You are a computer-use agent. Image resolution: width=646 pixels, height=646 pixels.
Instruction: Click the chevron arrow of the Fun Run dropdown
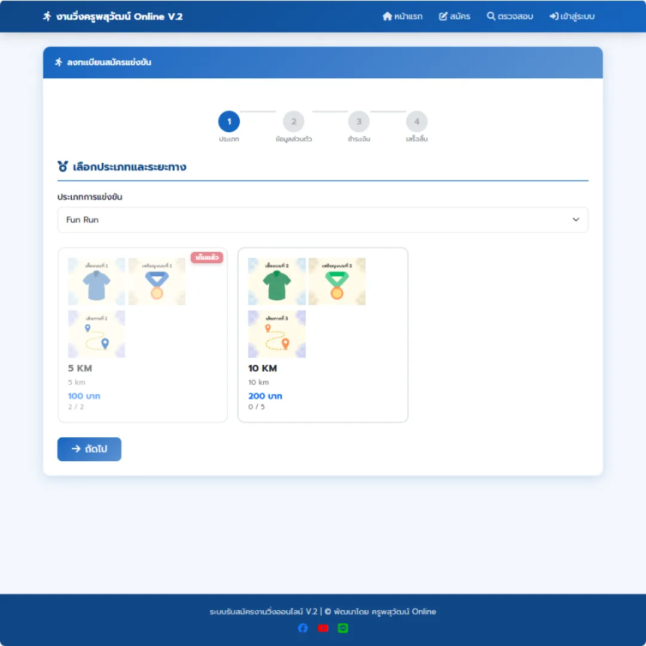576,220
